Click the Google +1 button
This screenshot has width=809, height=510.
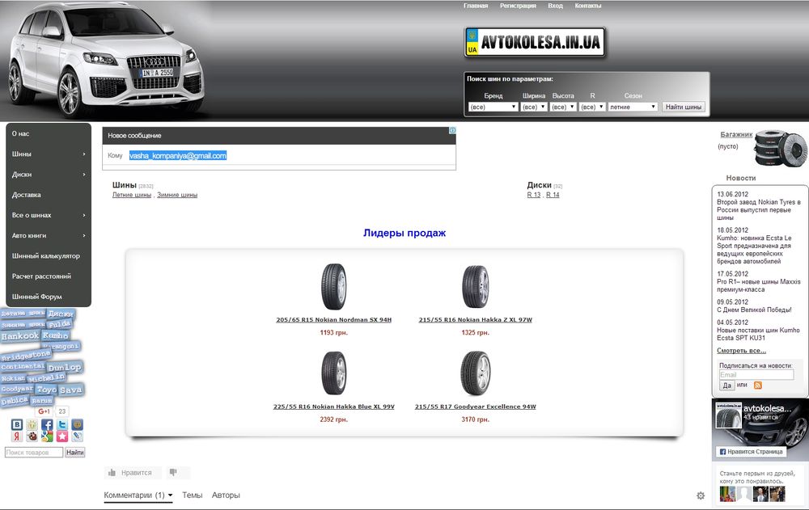click(x=44, y=411)
